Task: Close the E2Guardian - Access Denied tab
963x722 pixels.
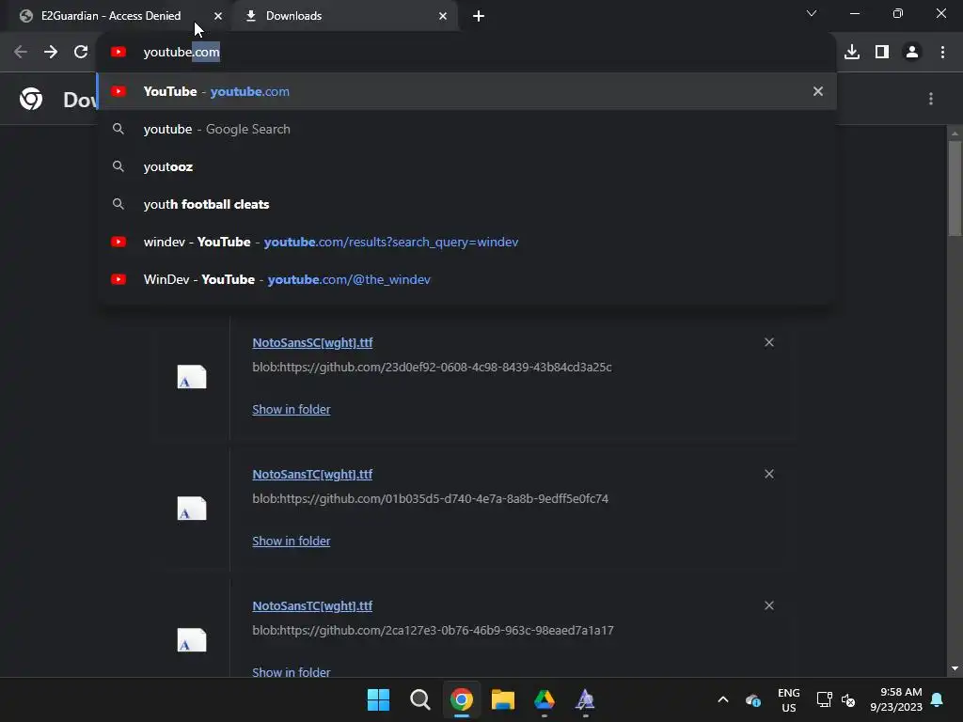Action: 218,16
